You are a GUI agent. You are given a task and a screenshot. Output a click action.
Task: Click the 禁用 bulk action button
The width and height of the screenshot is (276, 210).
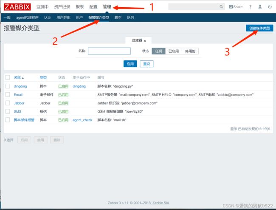point(40,140)
